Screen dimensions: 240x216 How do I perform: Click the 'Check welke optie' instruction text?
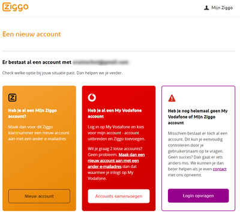(62, 73)
